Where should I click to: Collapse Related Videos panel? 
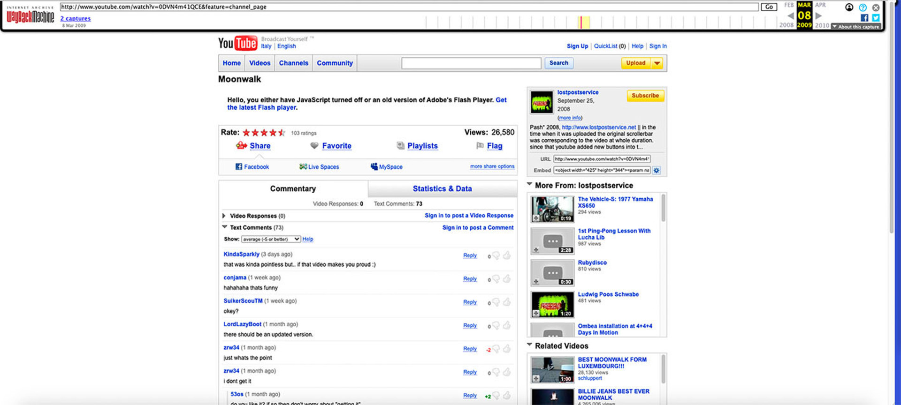[x=530, y=345]
